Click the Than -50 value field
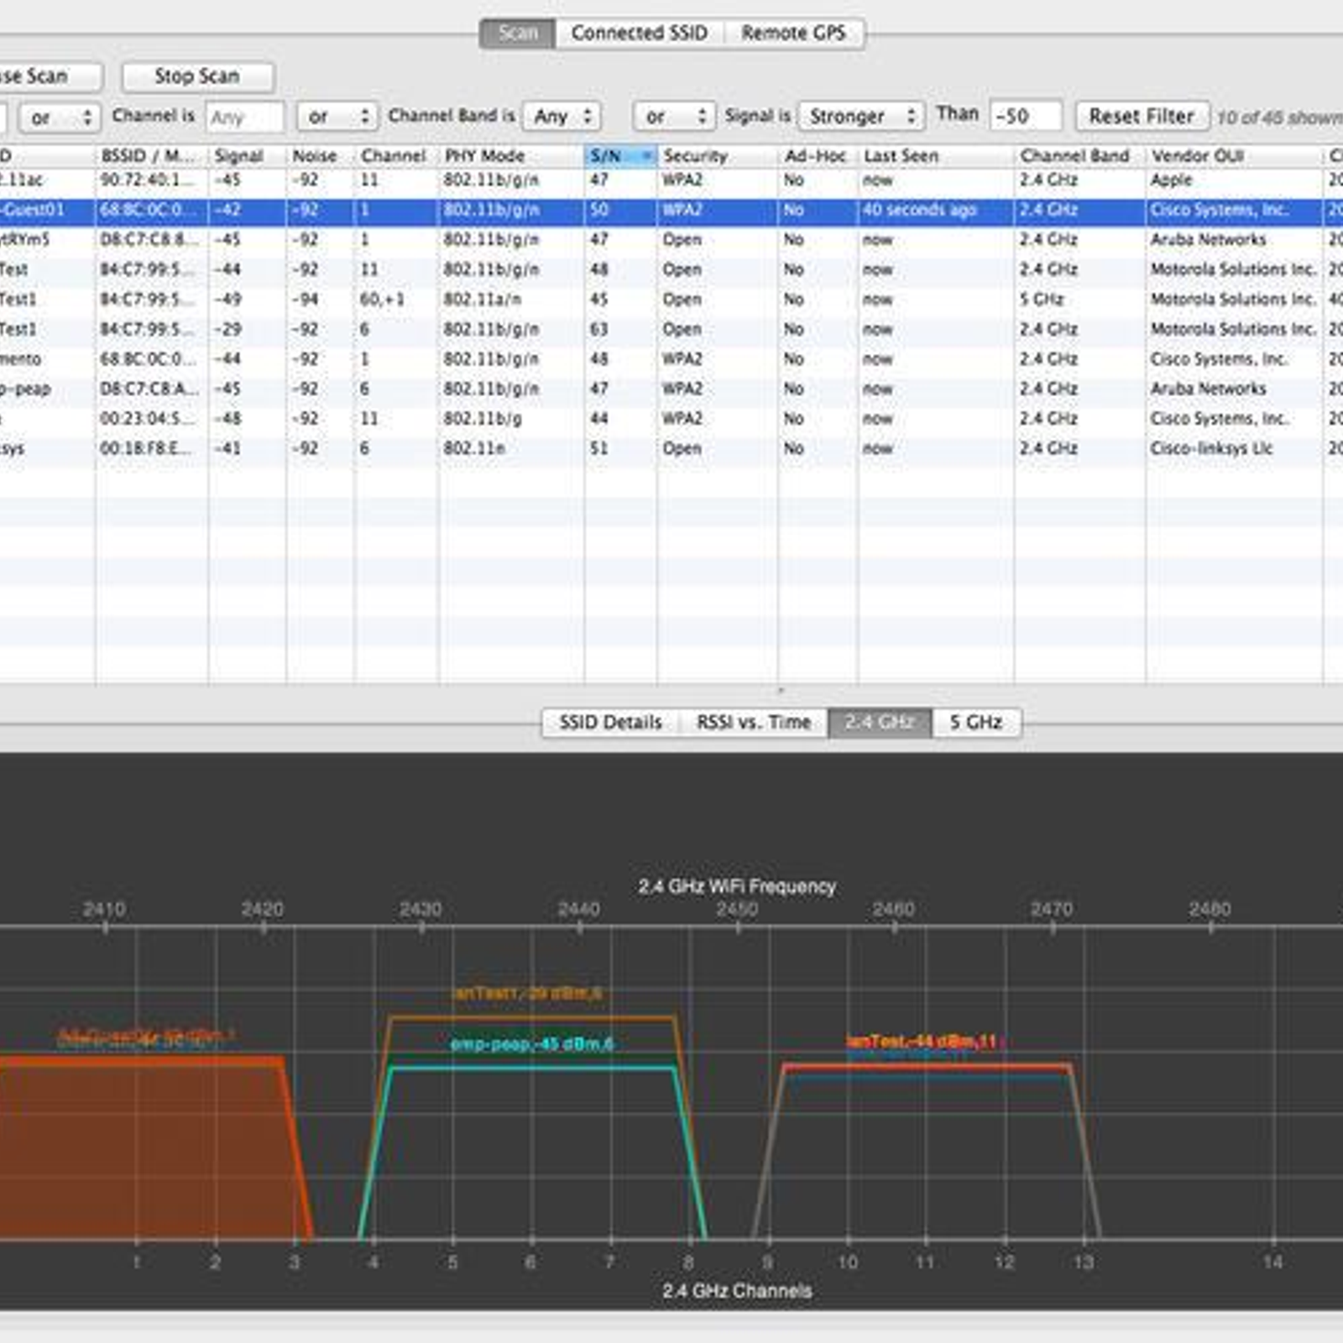1343x1343 pixels. [x=1026, y=116]
